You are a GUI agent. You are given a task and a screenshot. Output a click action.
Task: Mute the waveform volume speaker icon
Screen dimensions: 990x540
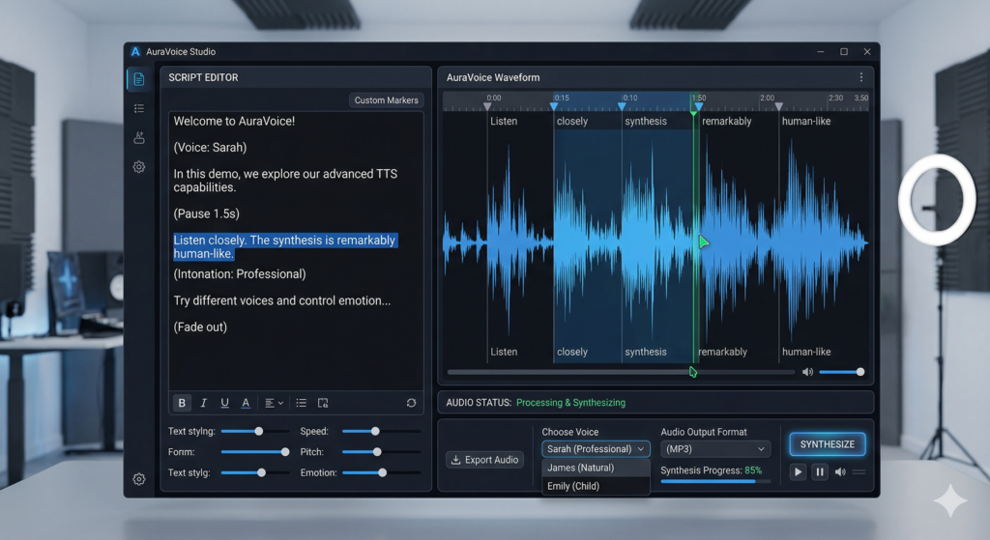(807, 372)
